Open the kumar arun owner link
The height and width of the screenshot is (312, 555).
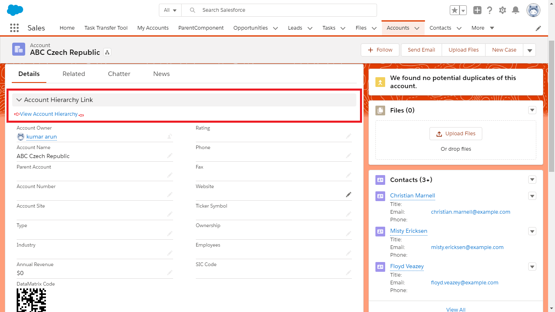coord(41,137)
